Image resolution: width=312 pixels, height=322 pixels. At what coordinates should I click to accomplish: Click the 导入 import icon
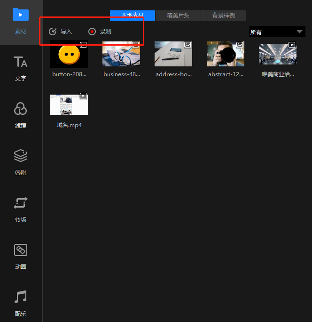tap(53, 32)
